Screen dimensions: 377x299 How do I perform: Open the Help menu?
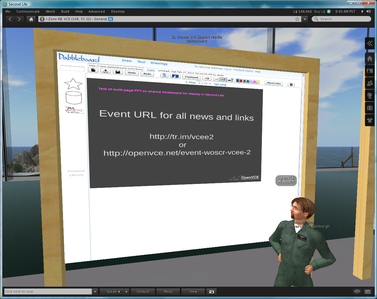coord(79,11)
